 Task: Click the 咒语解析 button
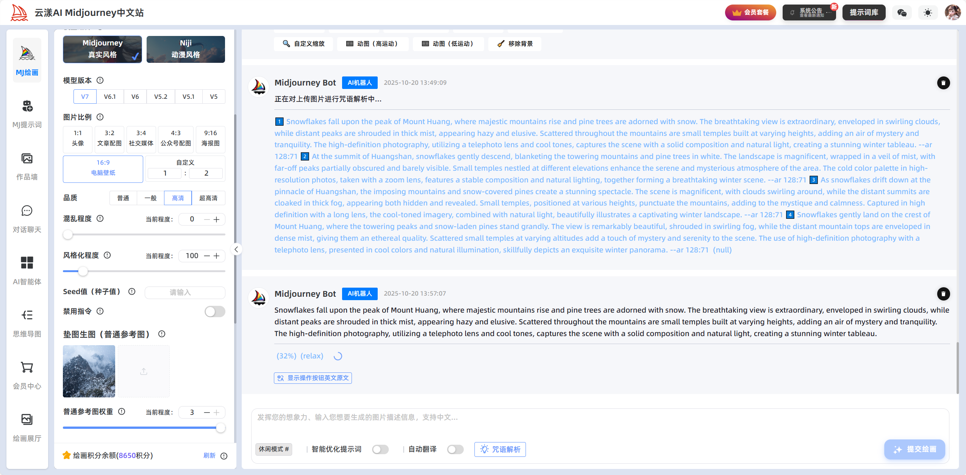pos(500,449)
